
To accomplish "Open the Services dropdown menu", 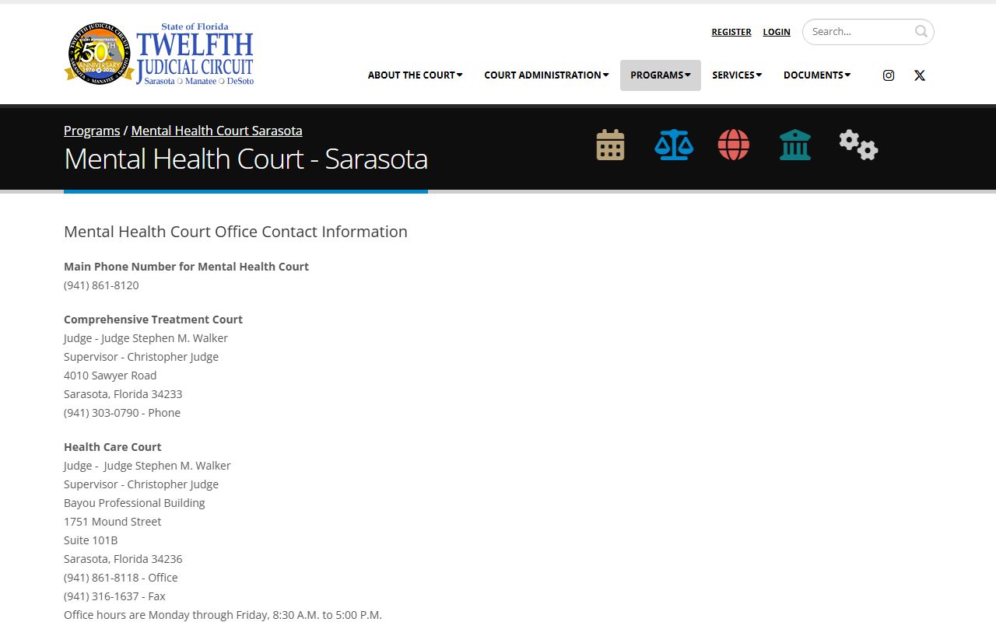I will (737, 75).
